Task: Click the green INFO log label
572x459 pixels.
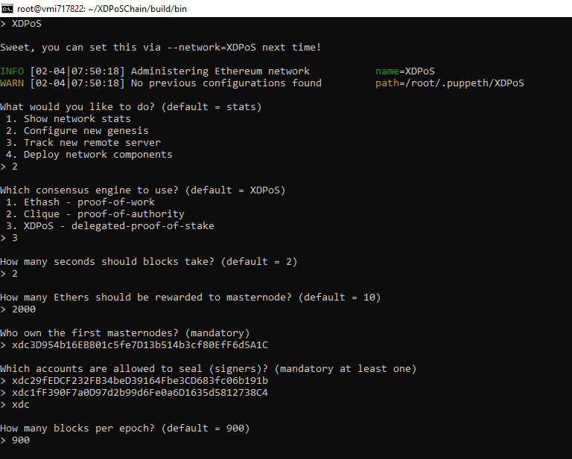Action: pyautogui.click(x=12, y=71)
